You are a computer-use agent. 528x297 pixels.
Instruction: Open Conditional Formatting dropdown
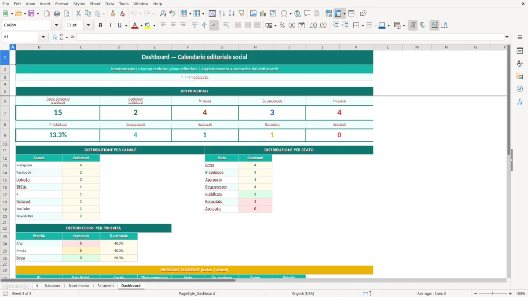403,26
